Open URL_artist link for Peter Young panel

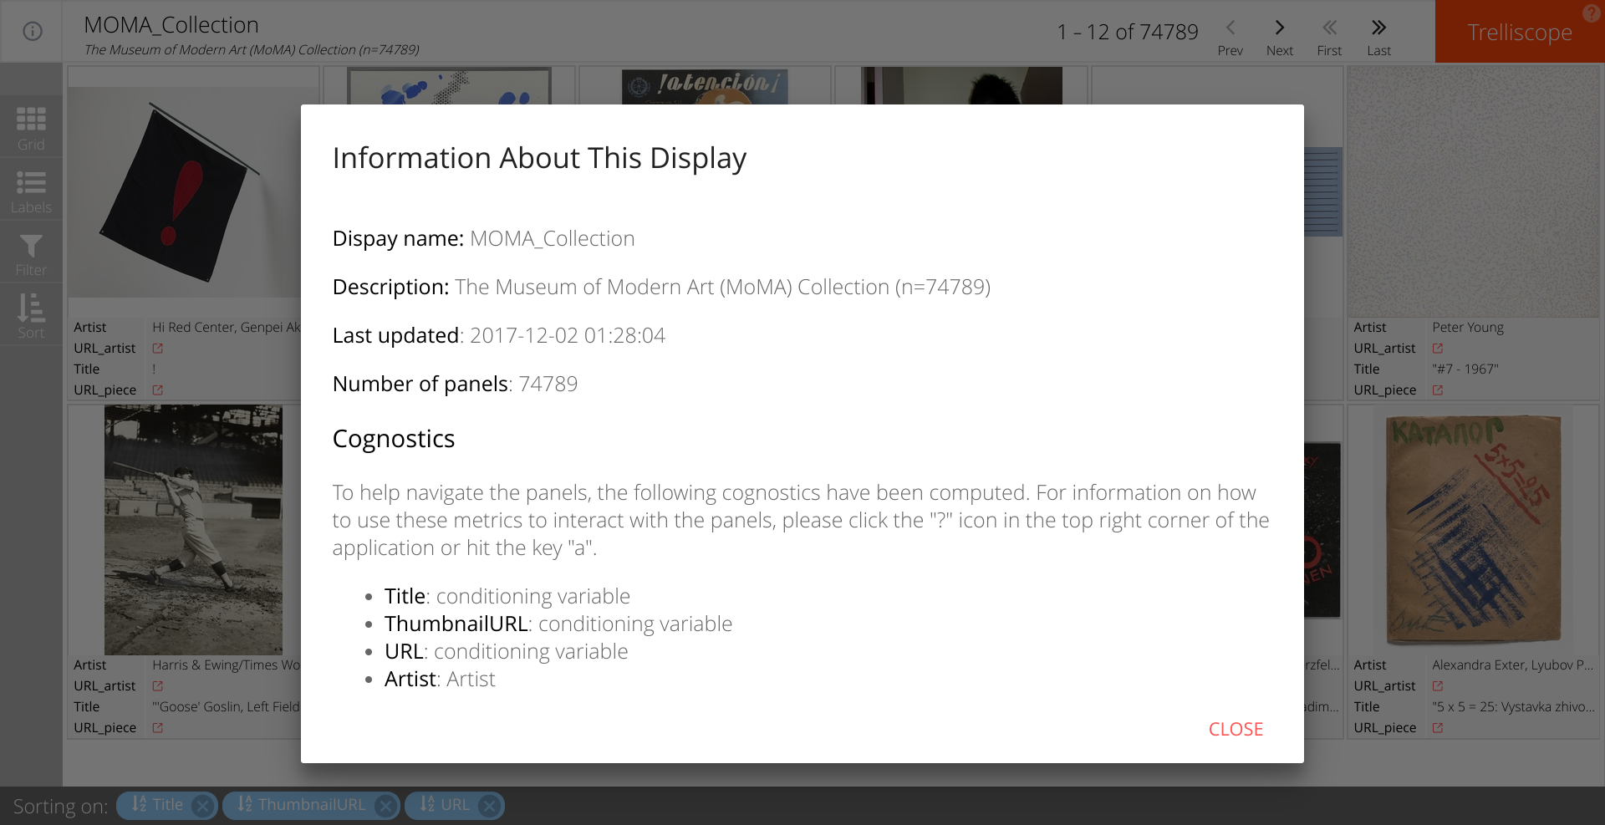1438,349
